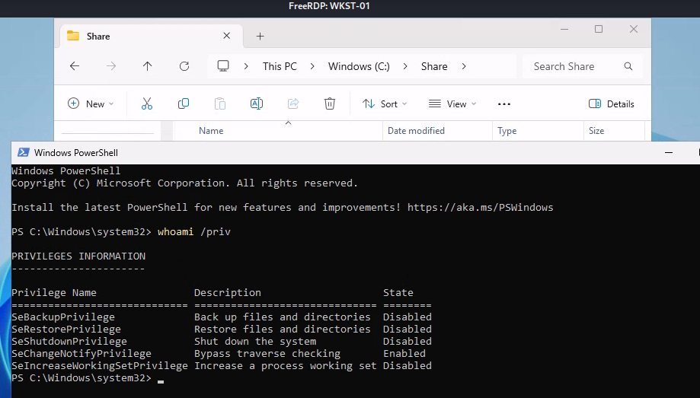Click the PowerShell window title icon
This screenshot has width=700, height=398.
coord(24,152)
